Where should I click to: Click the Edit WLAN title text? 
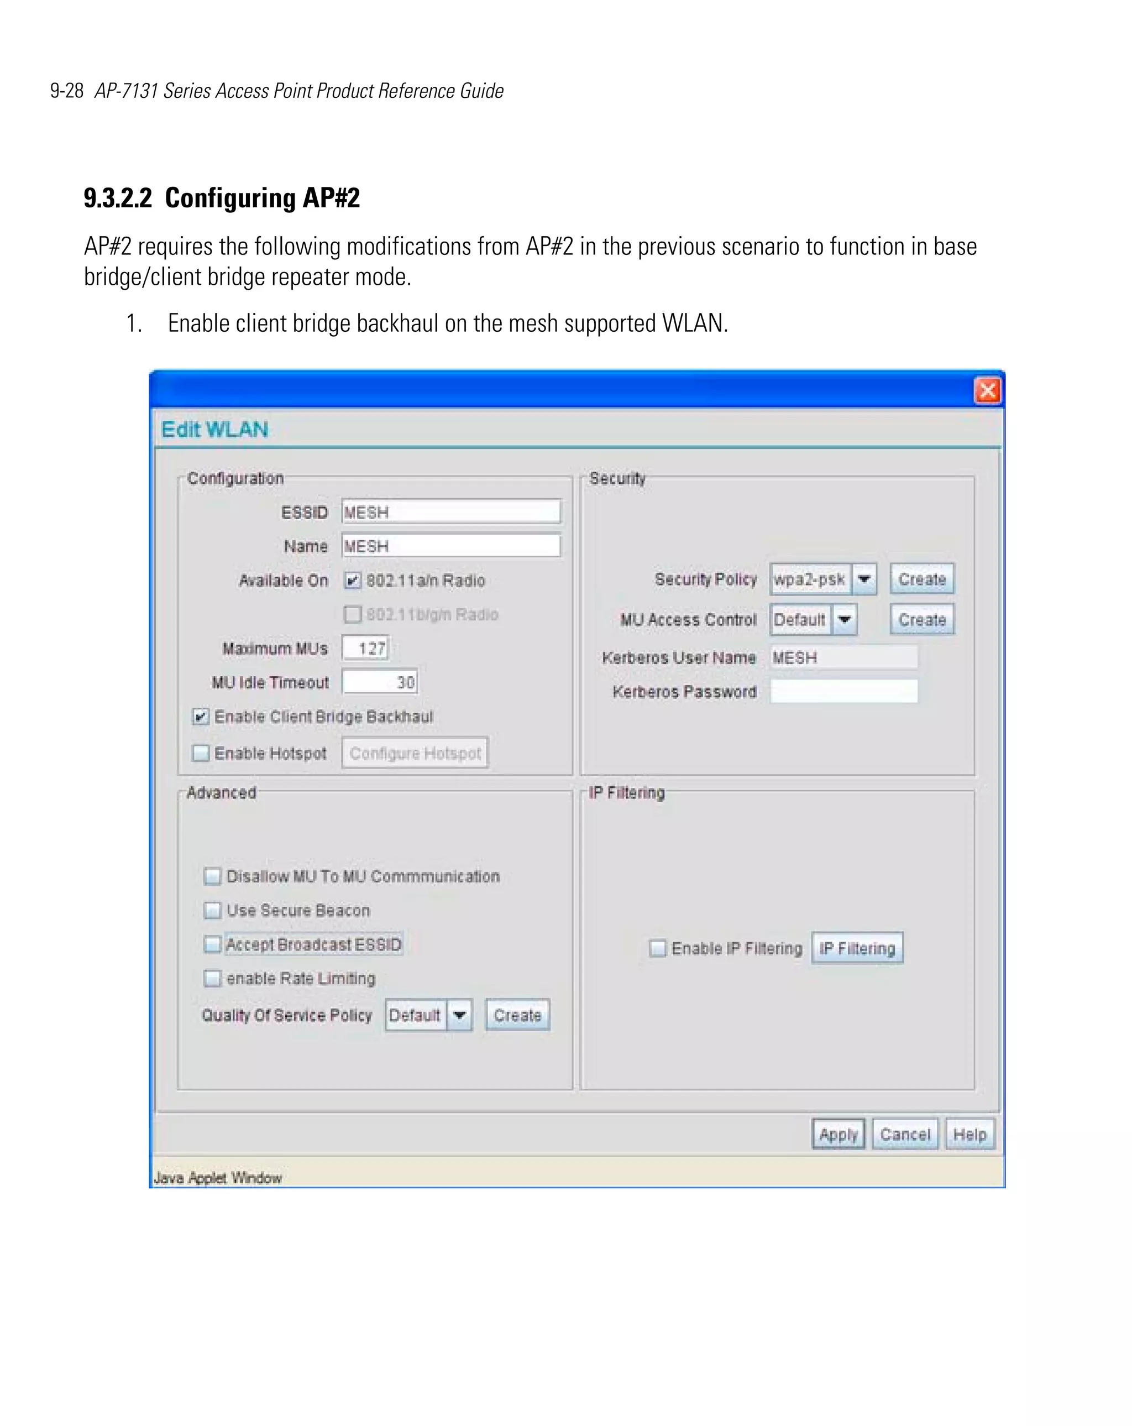point(215,429)
